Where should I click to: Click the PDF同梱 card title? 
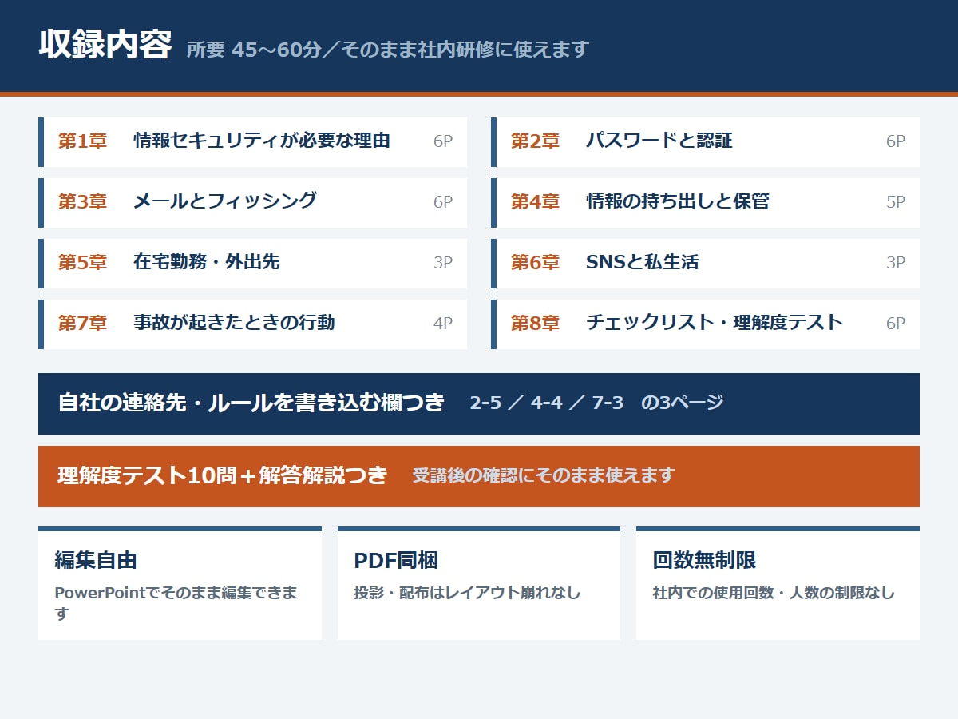(x=396, y=560)
